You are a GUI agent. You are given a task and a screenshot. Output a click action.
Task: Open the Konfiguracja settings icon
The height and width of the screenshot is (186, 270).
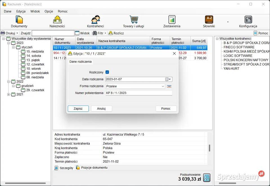[248, 20]
